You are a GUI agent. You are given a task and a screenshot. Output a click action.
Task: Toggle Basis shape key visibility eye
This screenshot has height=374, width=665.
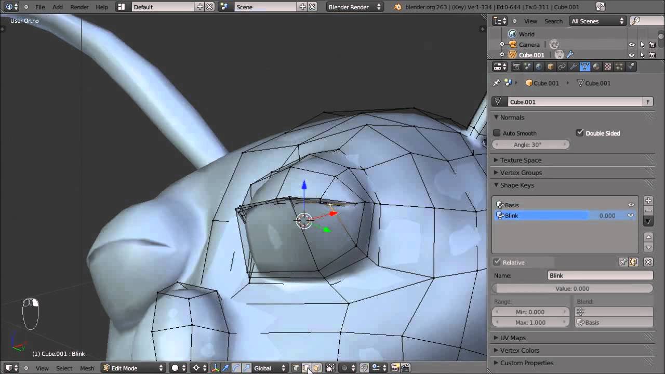[631, 205]
